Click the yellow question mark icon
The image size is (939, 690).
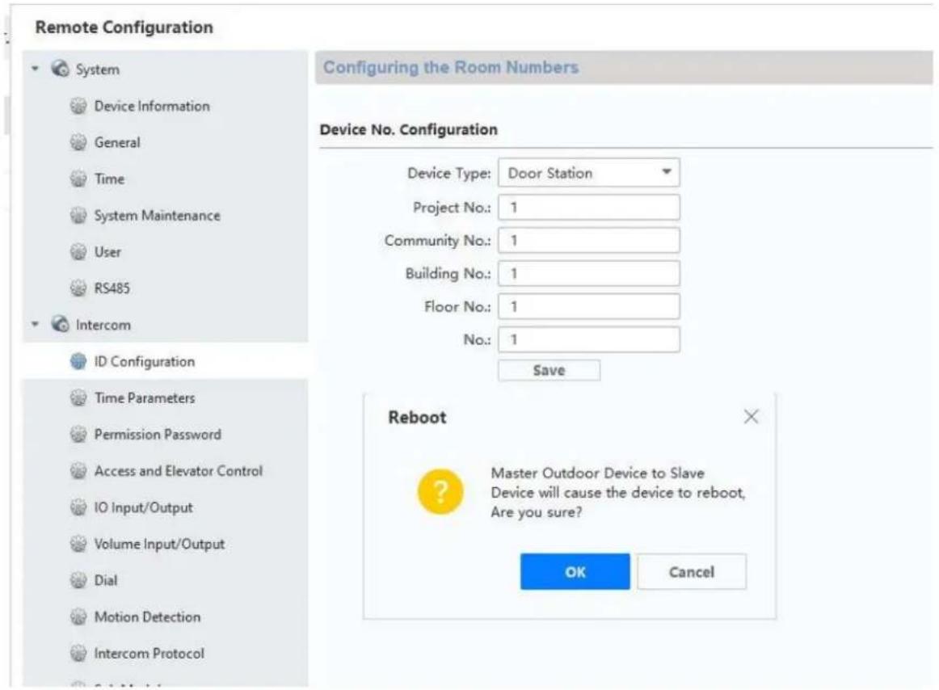(440, 492)
